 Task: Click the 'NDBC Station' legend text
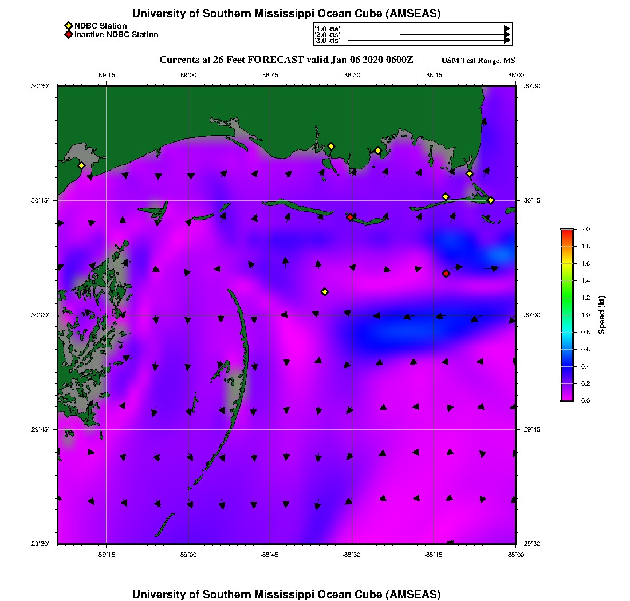(100, 26)
